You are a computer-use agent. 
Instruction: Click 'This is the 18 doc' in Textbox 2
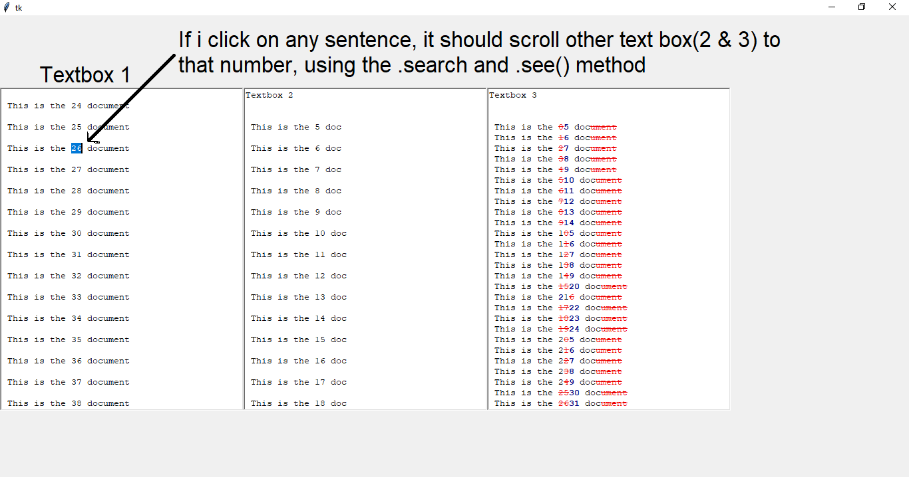[298, 403]
